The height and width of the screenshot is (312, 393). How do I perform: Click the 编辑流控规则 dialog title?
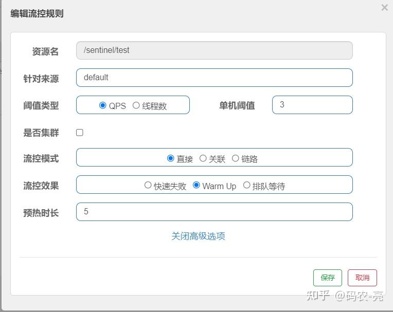coord(37,13)
